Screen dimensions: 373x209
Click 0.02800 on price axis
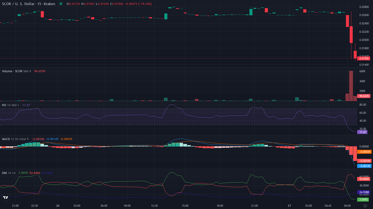(364, 7)
